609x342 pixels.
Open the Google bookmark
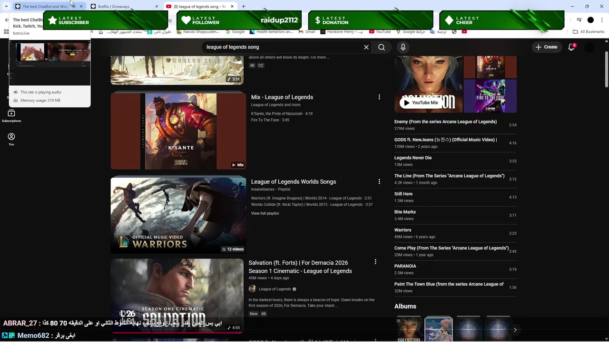coord(235,32)
